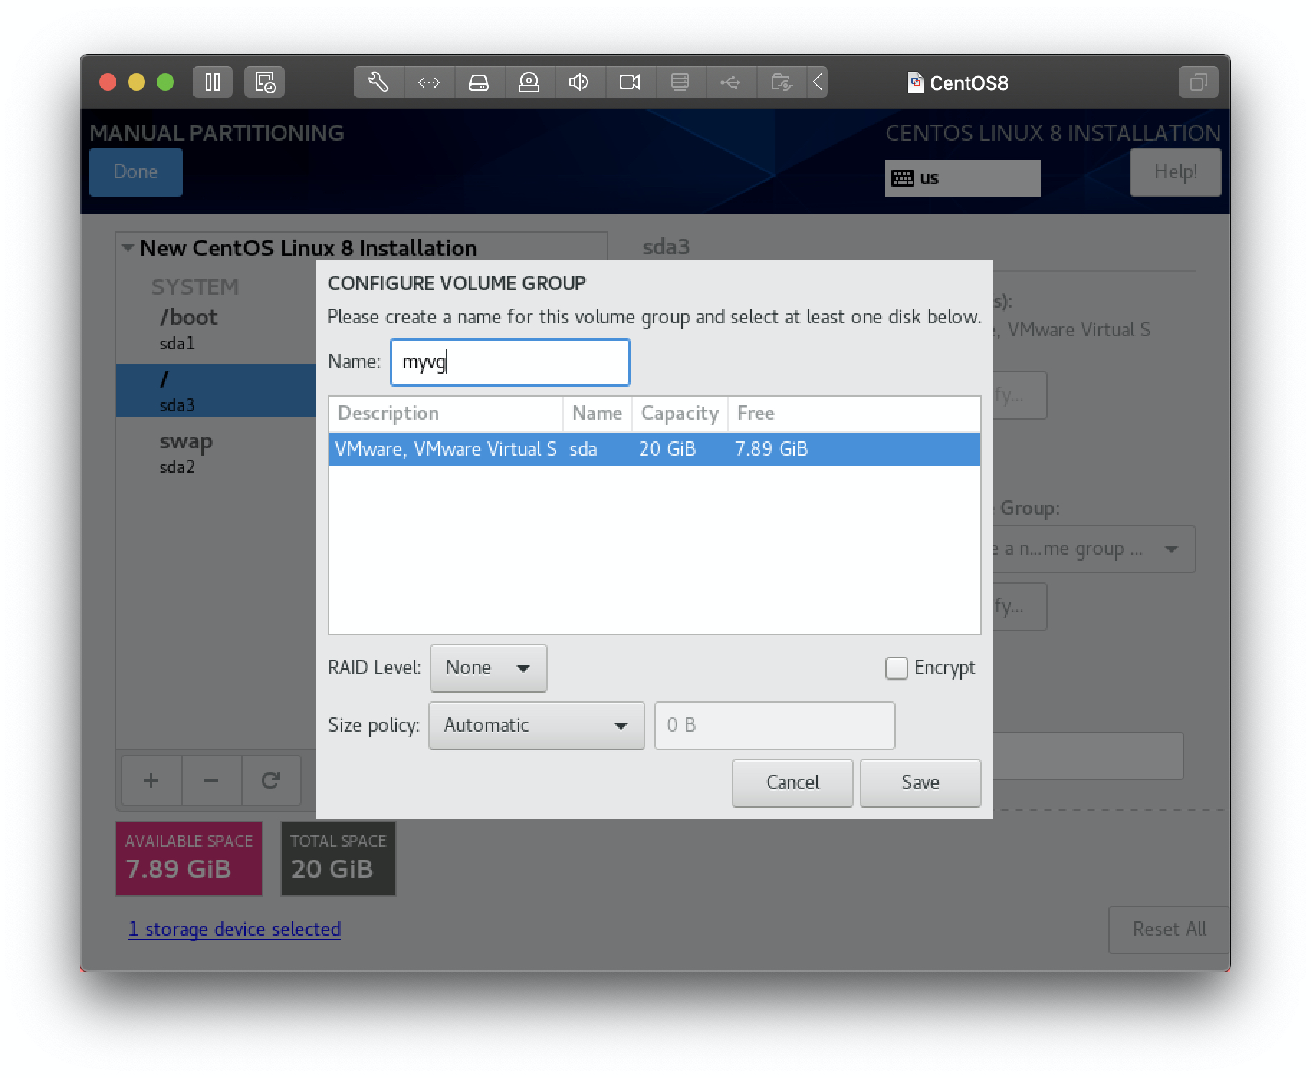Viewport: 1311px width, 1078px height.
Task: Maximize the window with the green button
Action: tap(165, 82)
